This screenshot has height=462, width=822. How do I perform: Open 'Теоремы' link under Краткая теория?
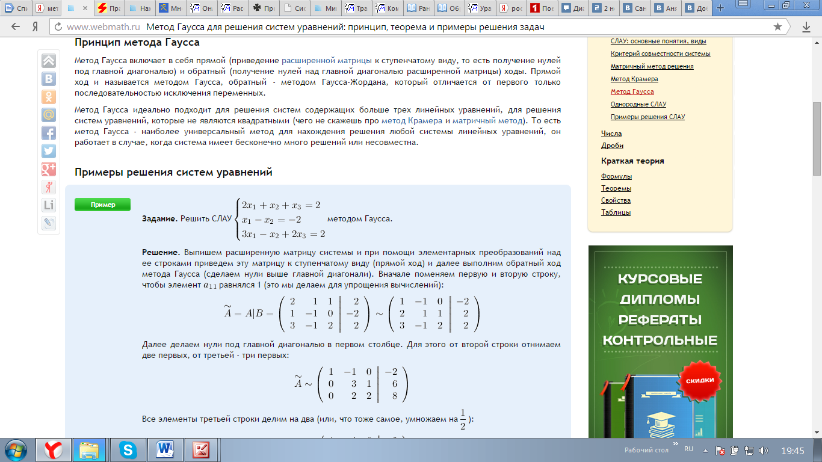coord(616,188)
